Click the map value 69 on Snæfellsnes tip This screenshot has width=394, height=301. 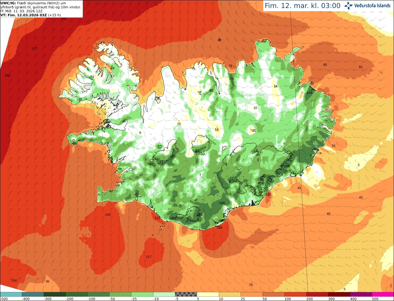(74, 143)
